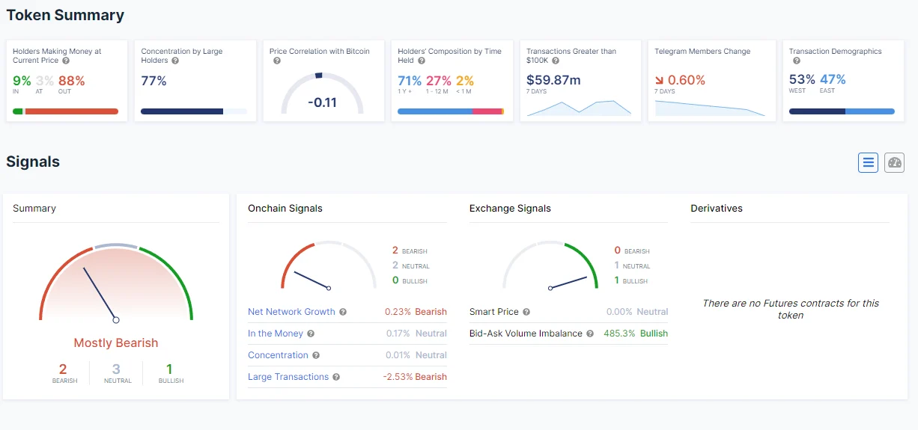Click help icon under Transaction Demographics
The image size is (918, 430).
pyautogui.click(x=796, y=61)
